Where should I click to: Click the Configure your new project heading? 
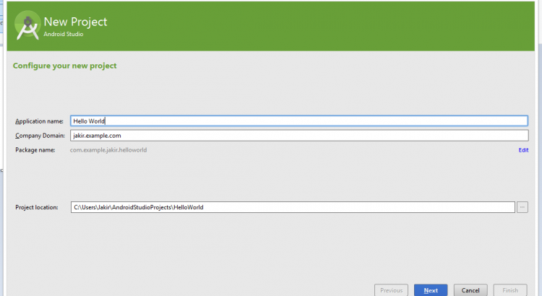64,66
